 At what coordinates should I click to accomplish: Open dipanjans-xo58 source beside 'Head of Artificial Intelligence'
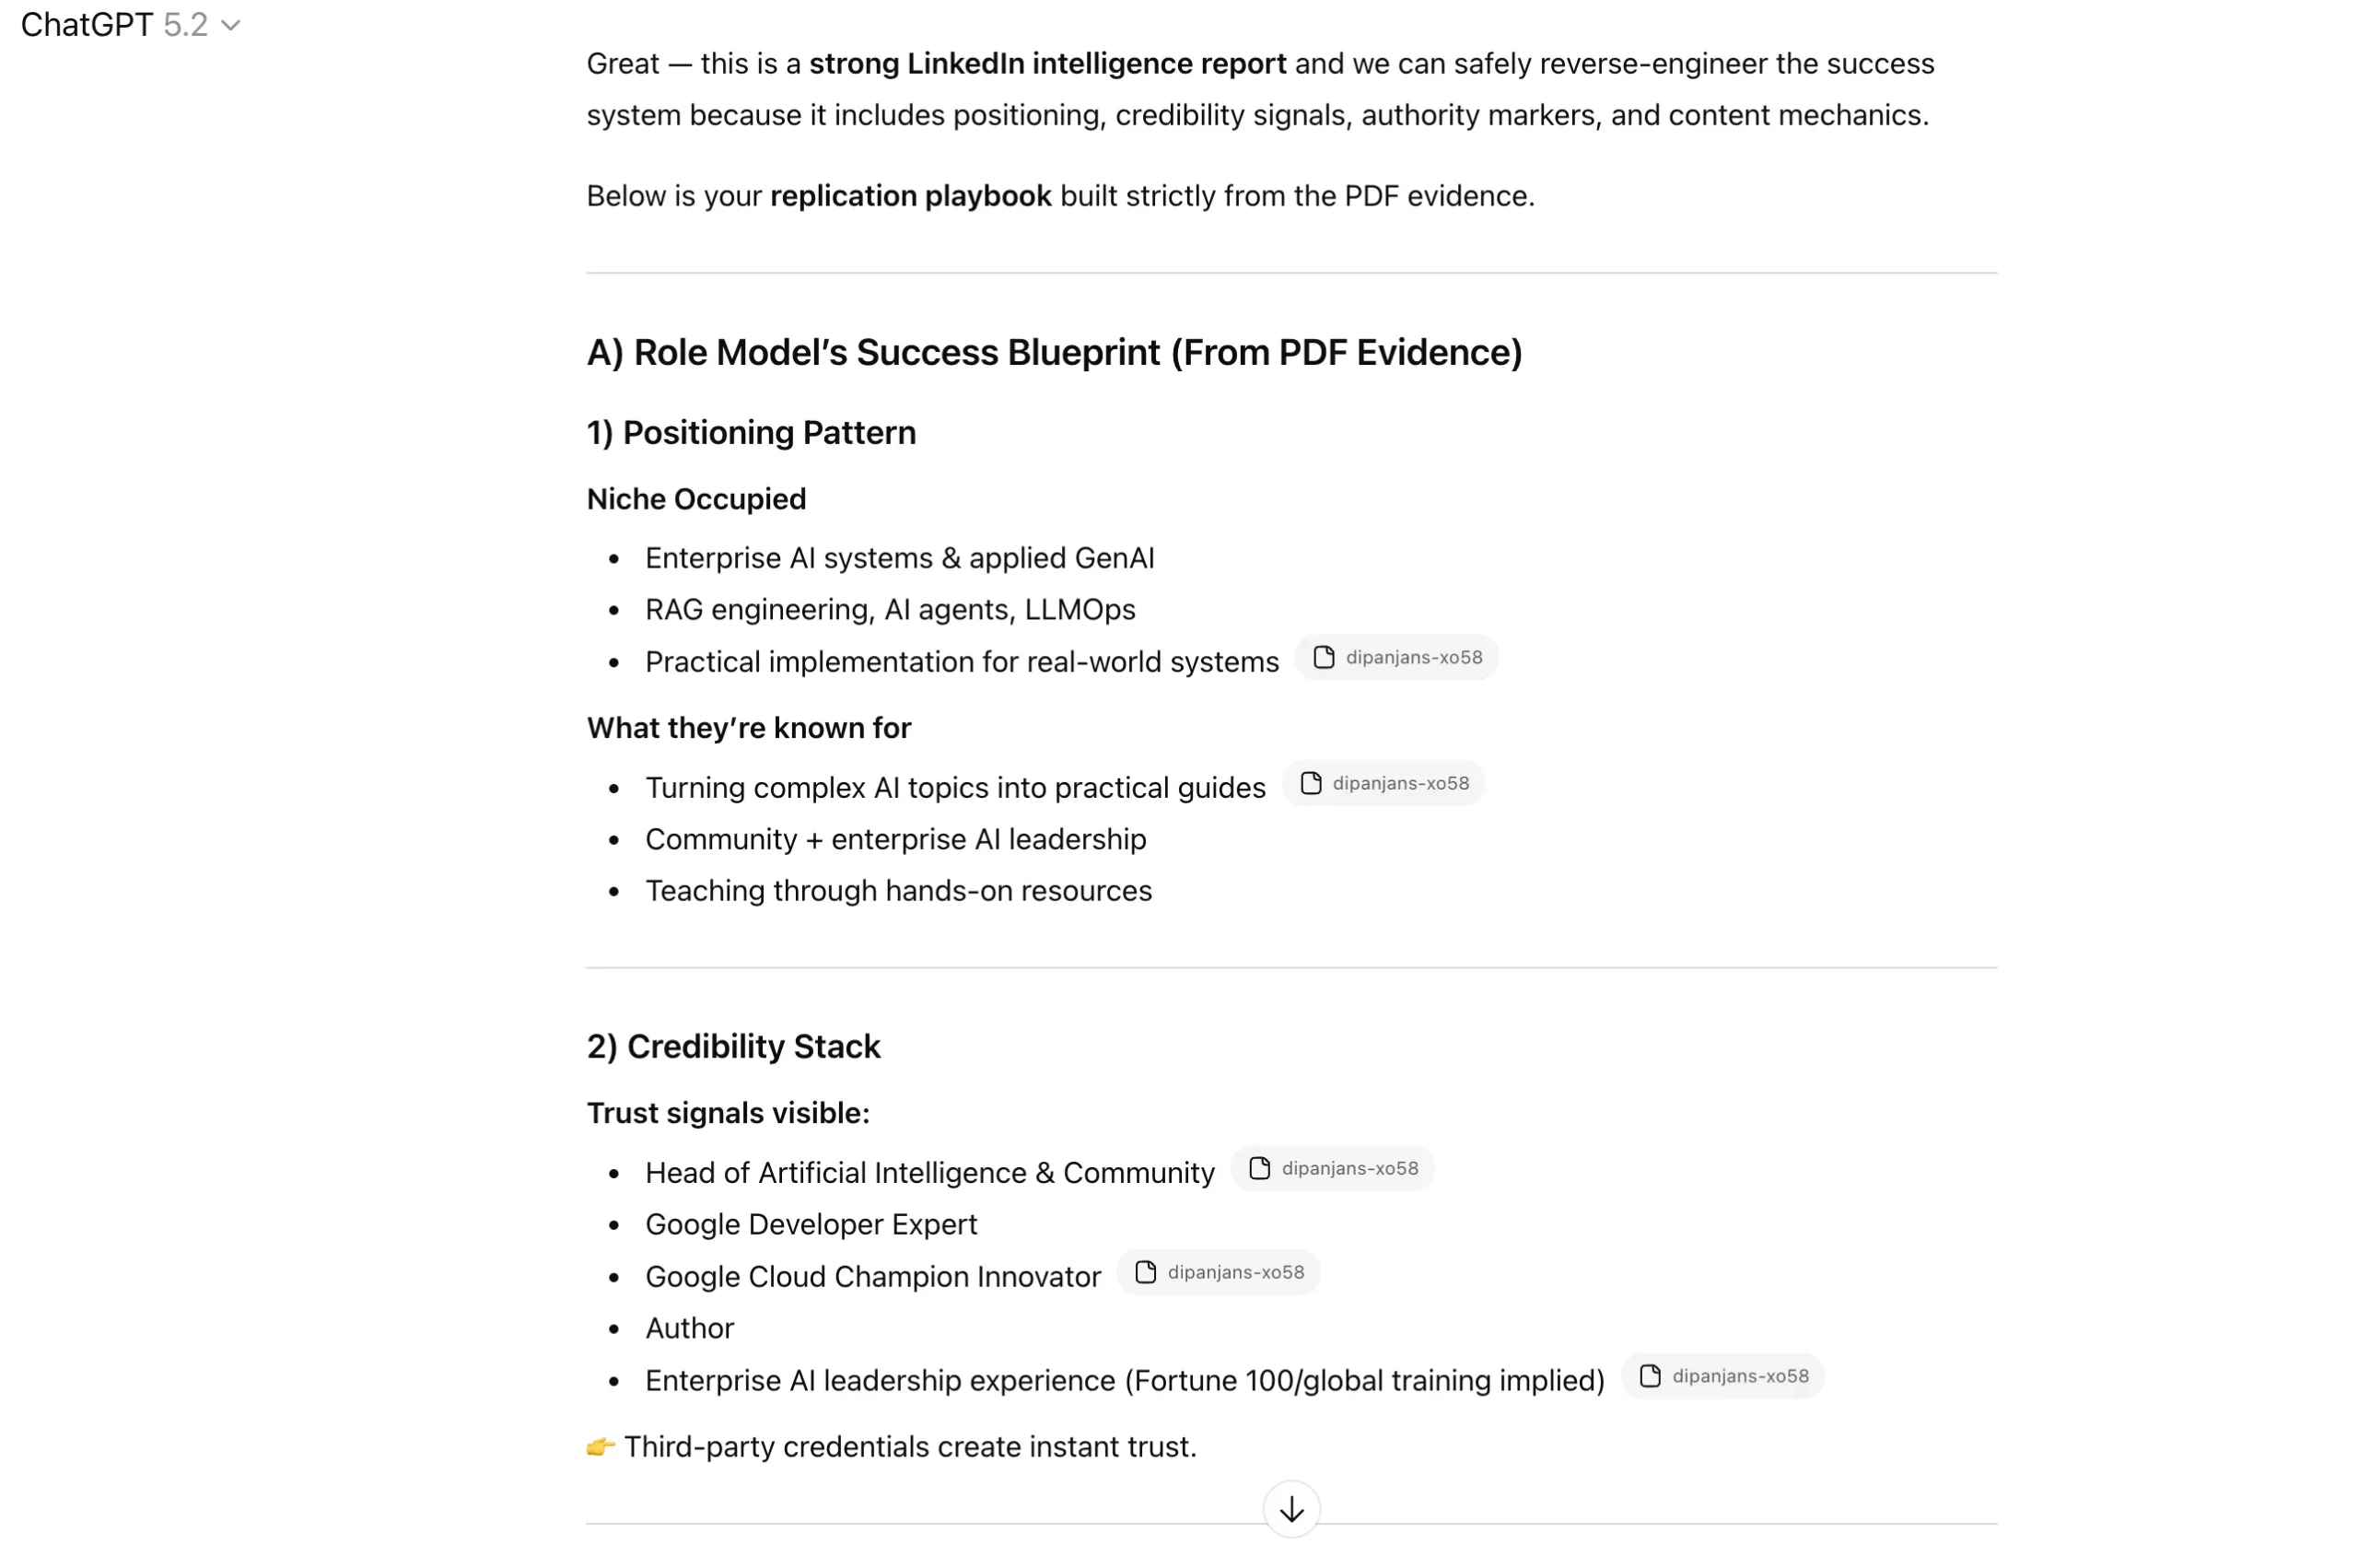[1348, 1168]
